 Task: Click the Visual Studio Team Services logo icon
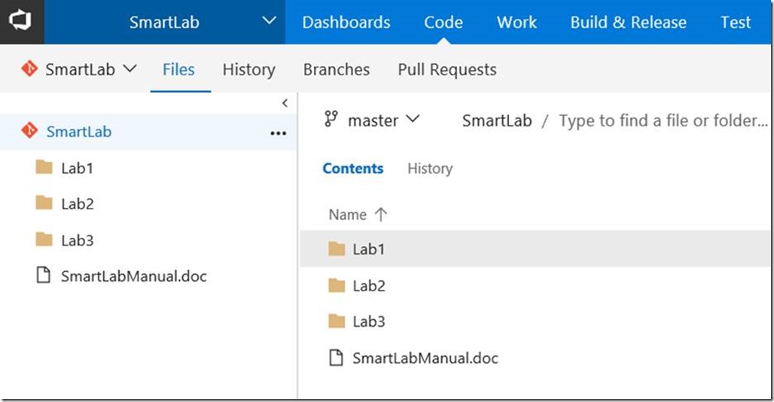[x=21, y=21]
